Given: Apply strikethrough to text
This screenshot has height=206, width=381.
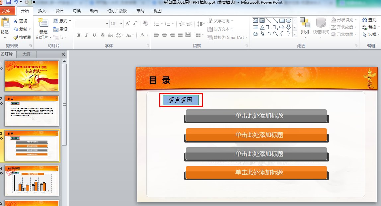Looking at the screenshot, I should coord(111,35).
